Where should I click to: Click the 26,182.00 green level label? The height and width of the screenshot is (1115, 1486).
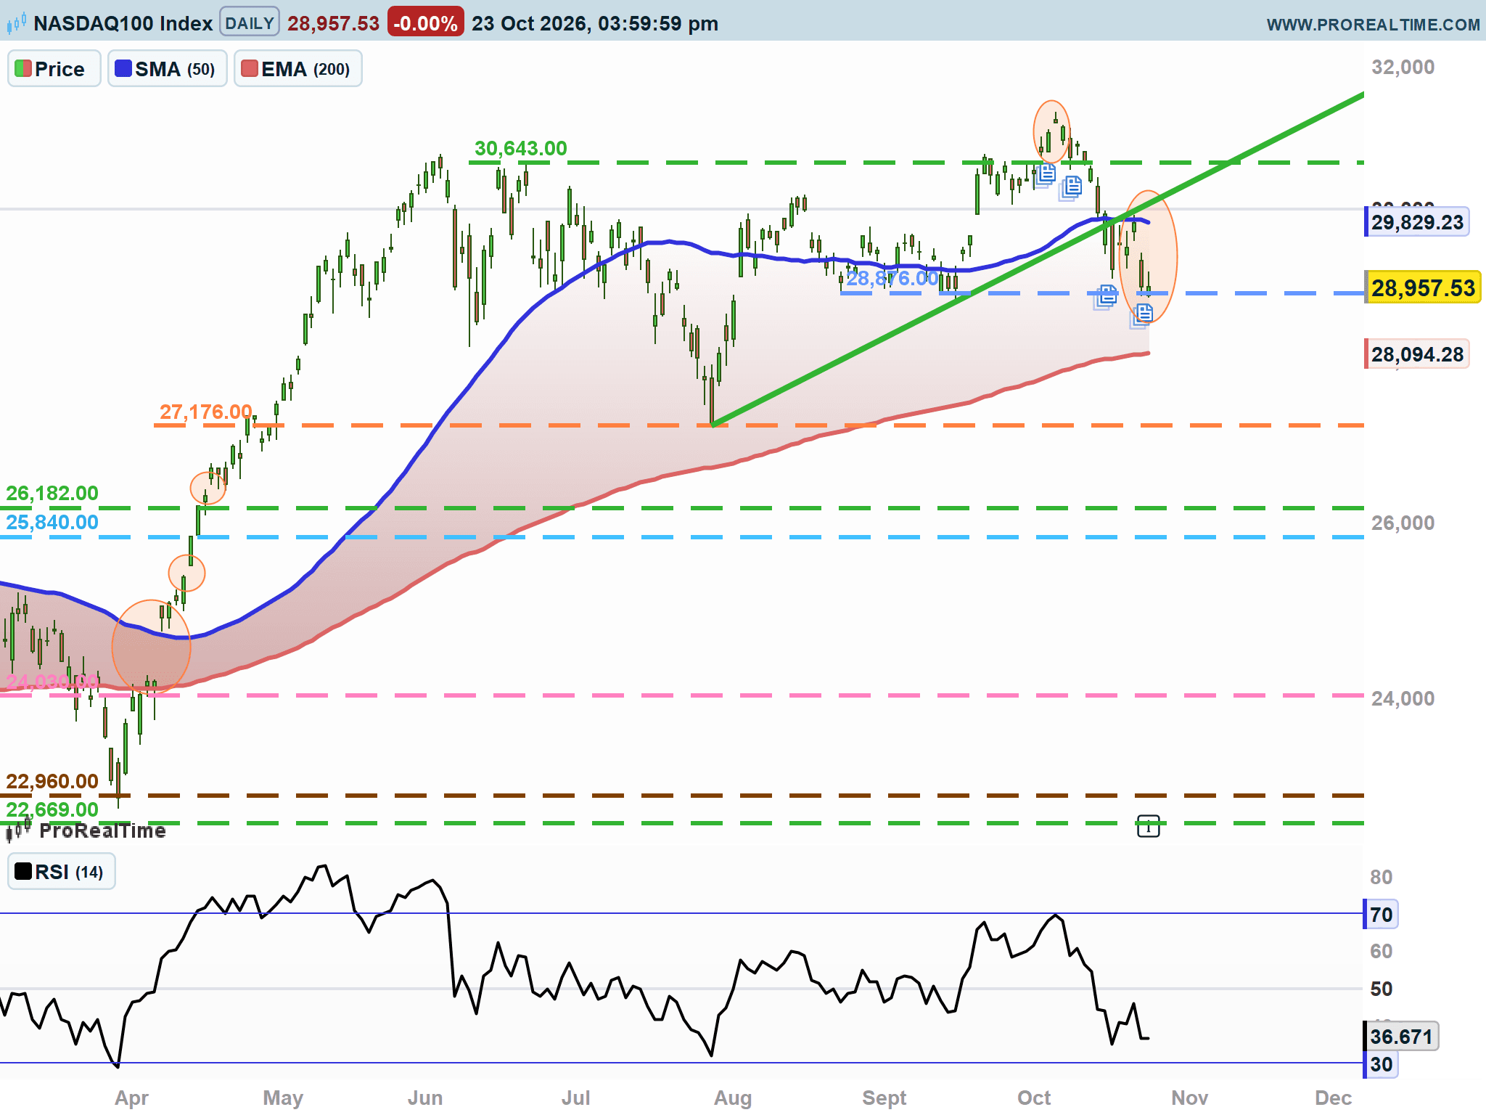coord(52,494)
